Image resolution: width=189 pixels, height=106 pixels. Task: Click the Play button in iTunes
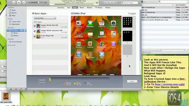pos(19,3)
